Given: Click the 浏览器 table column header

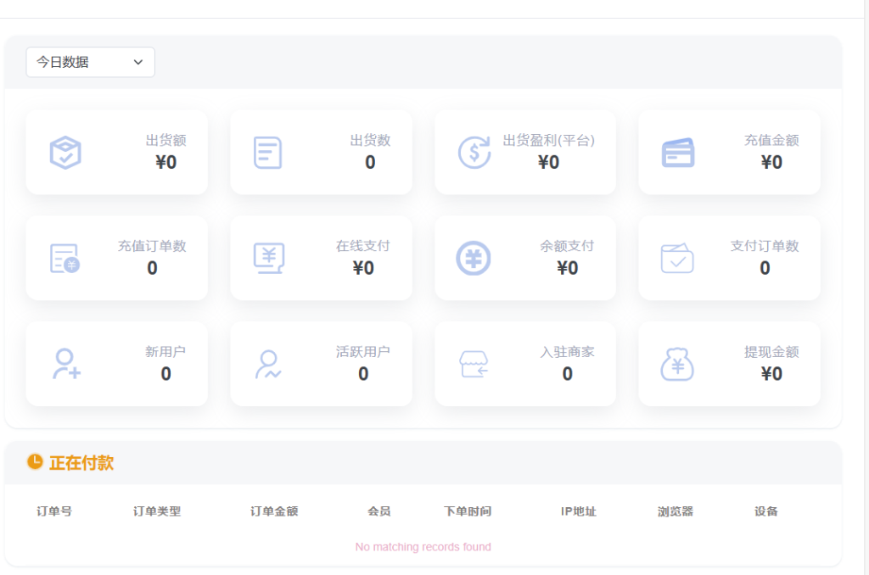Looking at the screenshot, I should 676,511.
